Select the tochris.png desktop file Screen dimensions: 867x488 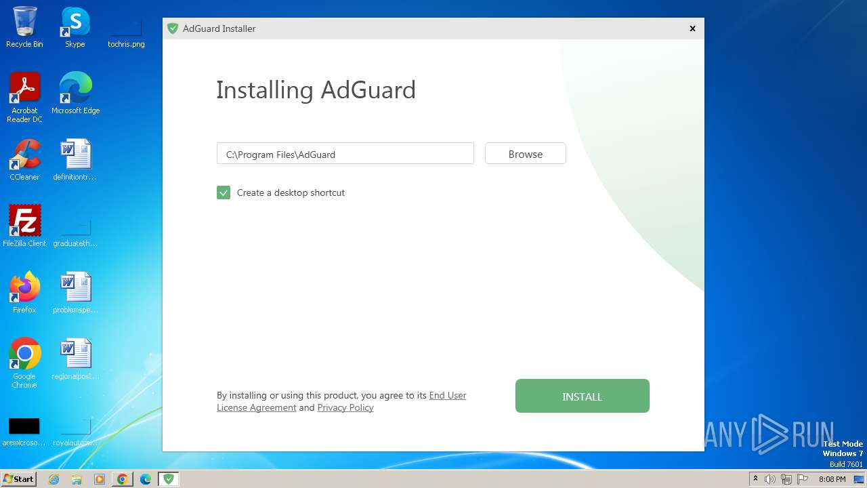126,33
